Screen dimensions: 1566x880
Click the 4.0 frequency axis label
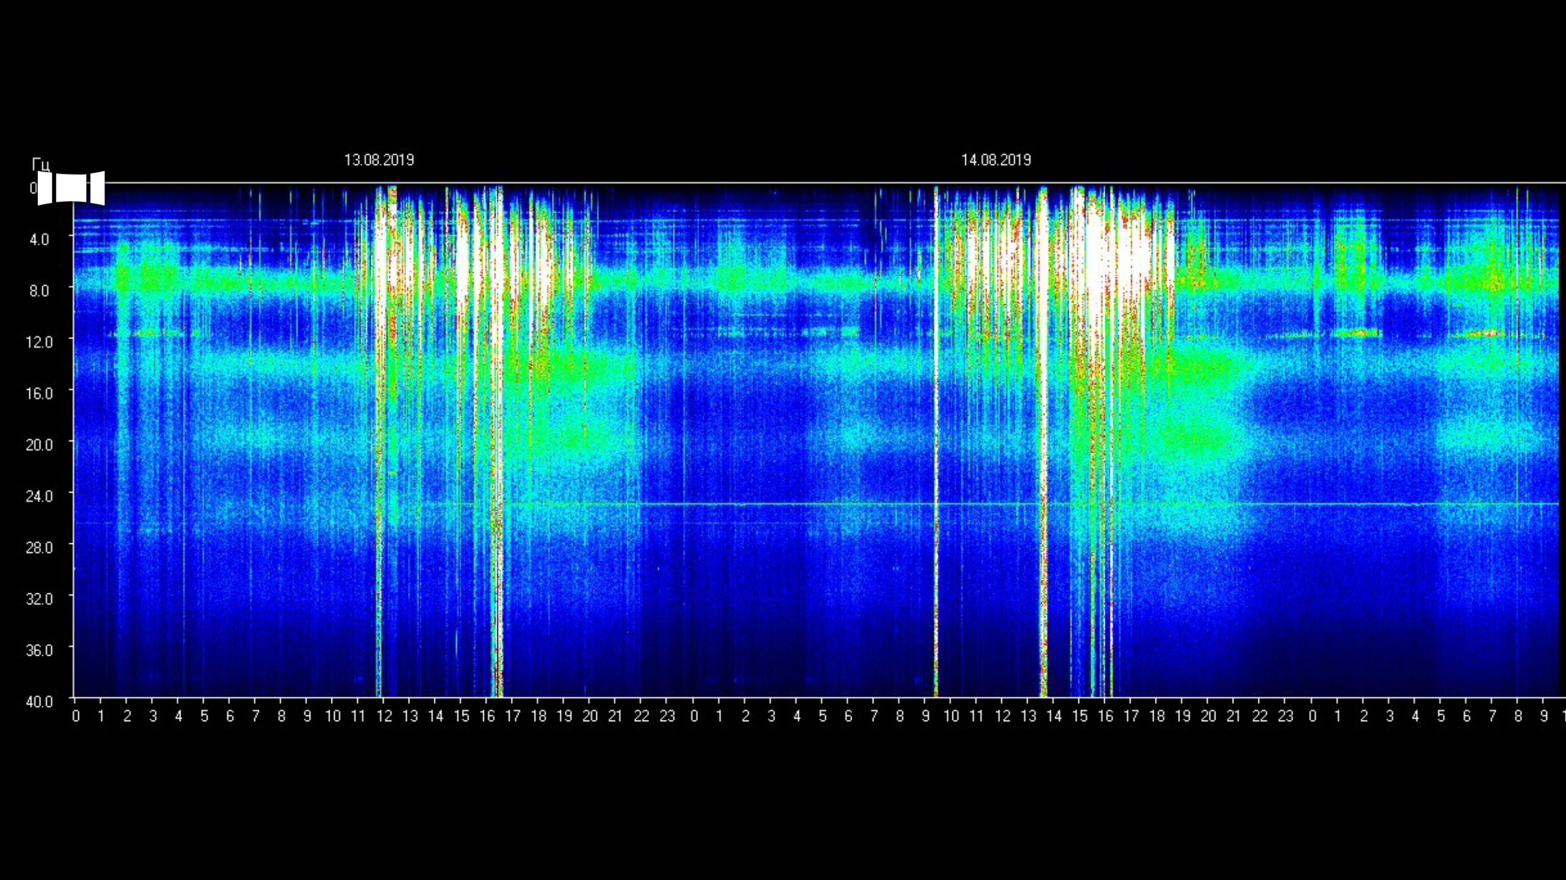tap(39, 240)
